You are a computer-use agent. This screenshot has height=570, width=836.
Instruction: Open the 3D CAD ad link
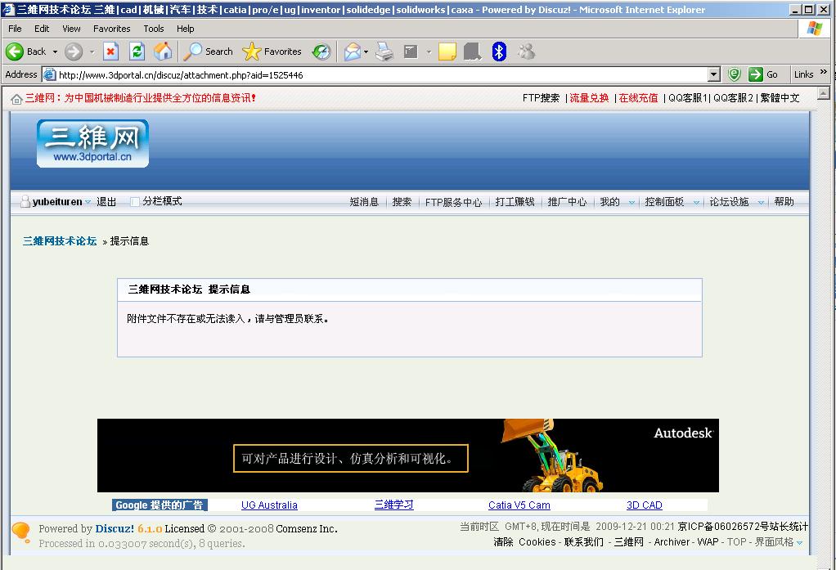tap(645, 505)
